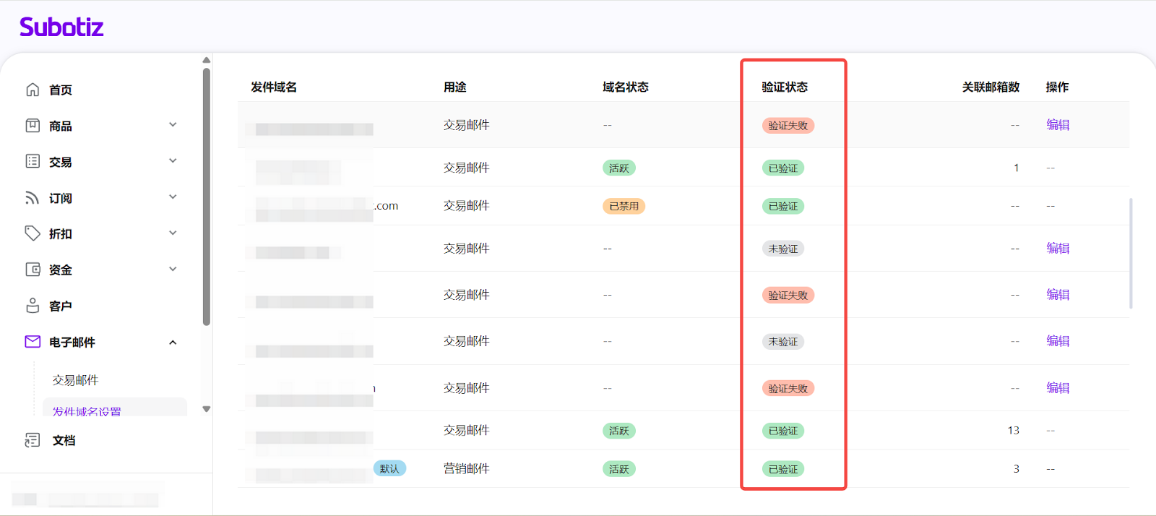The height and width of the screenshot is (516, 1156).
Task: Click the 折扣 discount tag icon
Action: click(x=33, y=233)
